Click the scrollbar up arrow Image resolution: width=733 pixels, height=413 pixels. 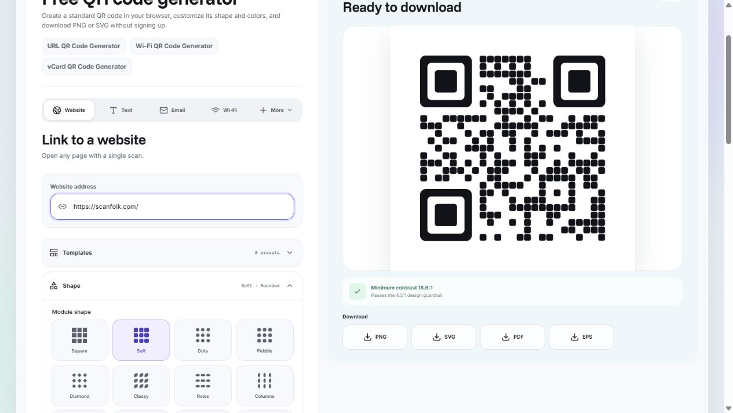[x=729, y=5]
